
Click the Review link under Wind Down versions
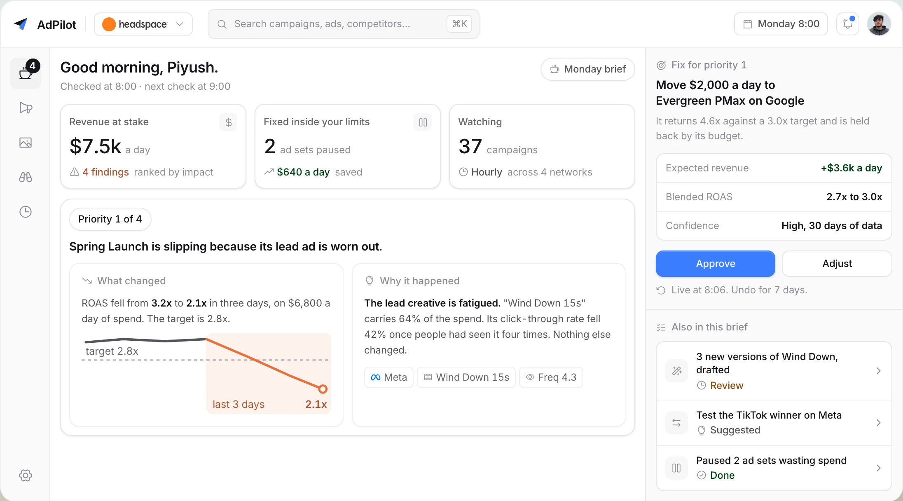(727, 386)
